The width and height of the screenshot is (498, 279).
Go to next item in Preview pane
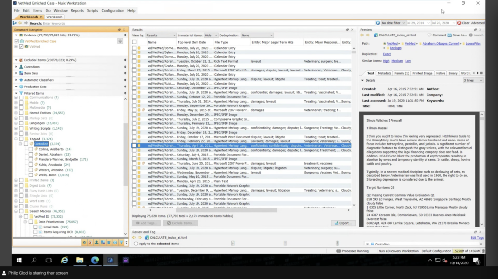pyautogui.click(x=368, y=35)
